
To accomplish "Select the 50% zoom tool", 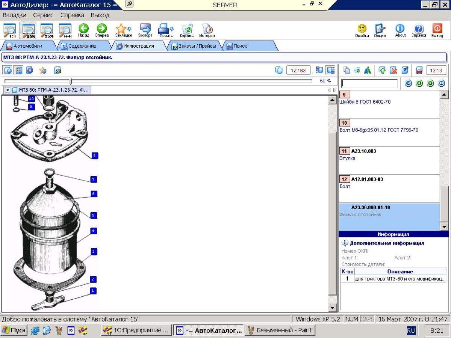I will coord(29,30).
